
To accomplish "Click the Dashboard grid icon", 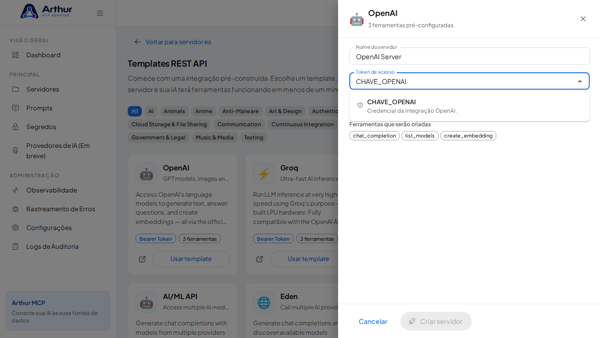I will [x=15, y=55].
